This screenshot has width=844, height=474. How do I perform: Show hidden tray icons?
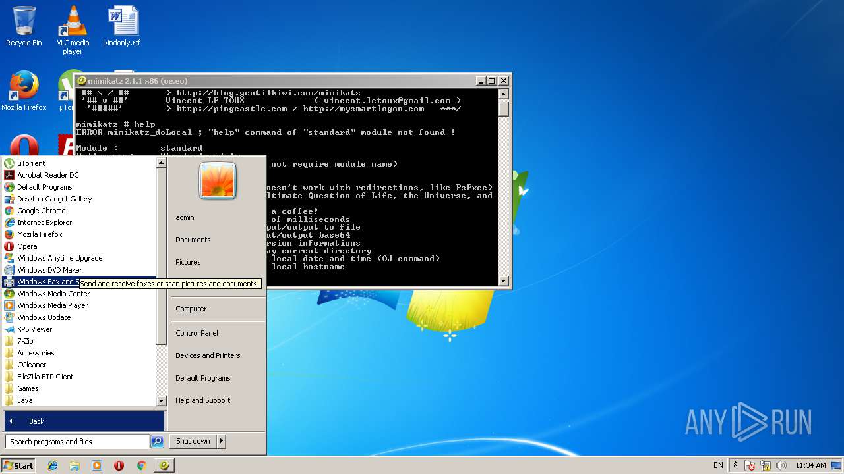(x=736, y=465)
